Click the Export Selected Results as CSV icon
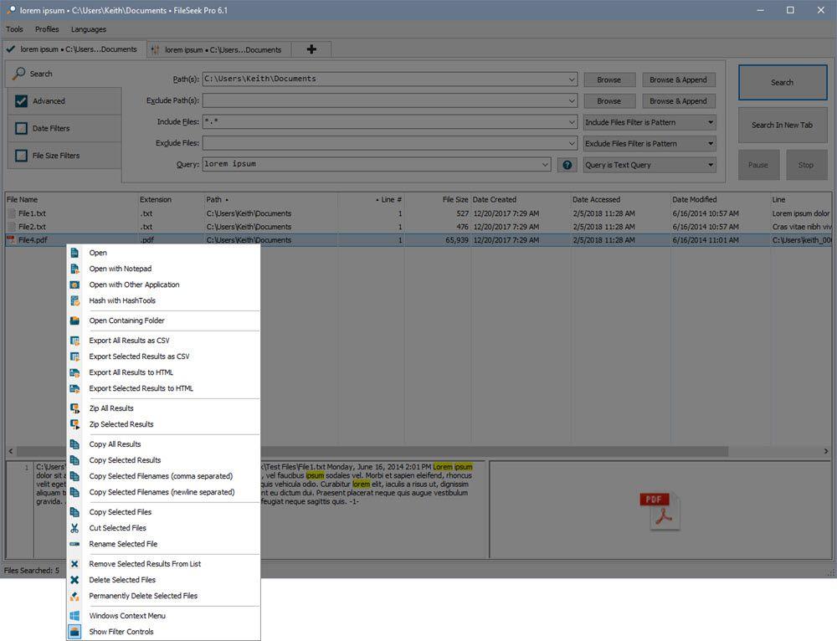This screenshot has height=641, width=837. [x=74, y=356]
